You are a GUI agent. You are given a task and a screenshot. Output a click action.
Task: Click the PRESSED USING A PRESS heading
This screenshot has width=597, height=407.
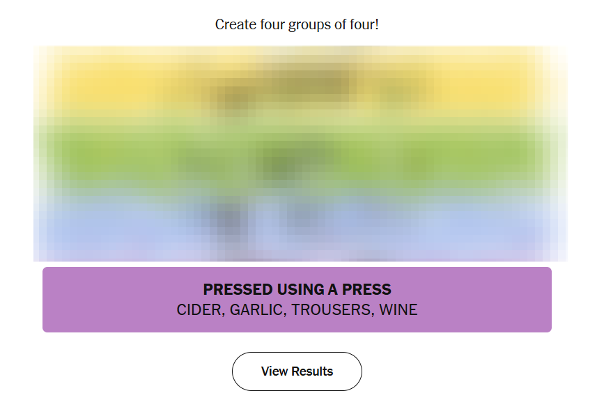tap(297, 289)
